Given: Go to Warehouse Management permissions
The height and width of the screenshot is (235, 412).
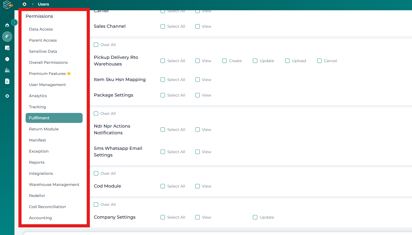Looking at the screenshot, I should 54,185.
